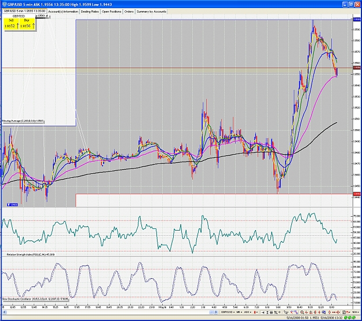
Task: Click the blue magnifier toolbar icon
Action: [x=324, y=312]
